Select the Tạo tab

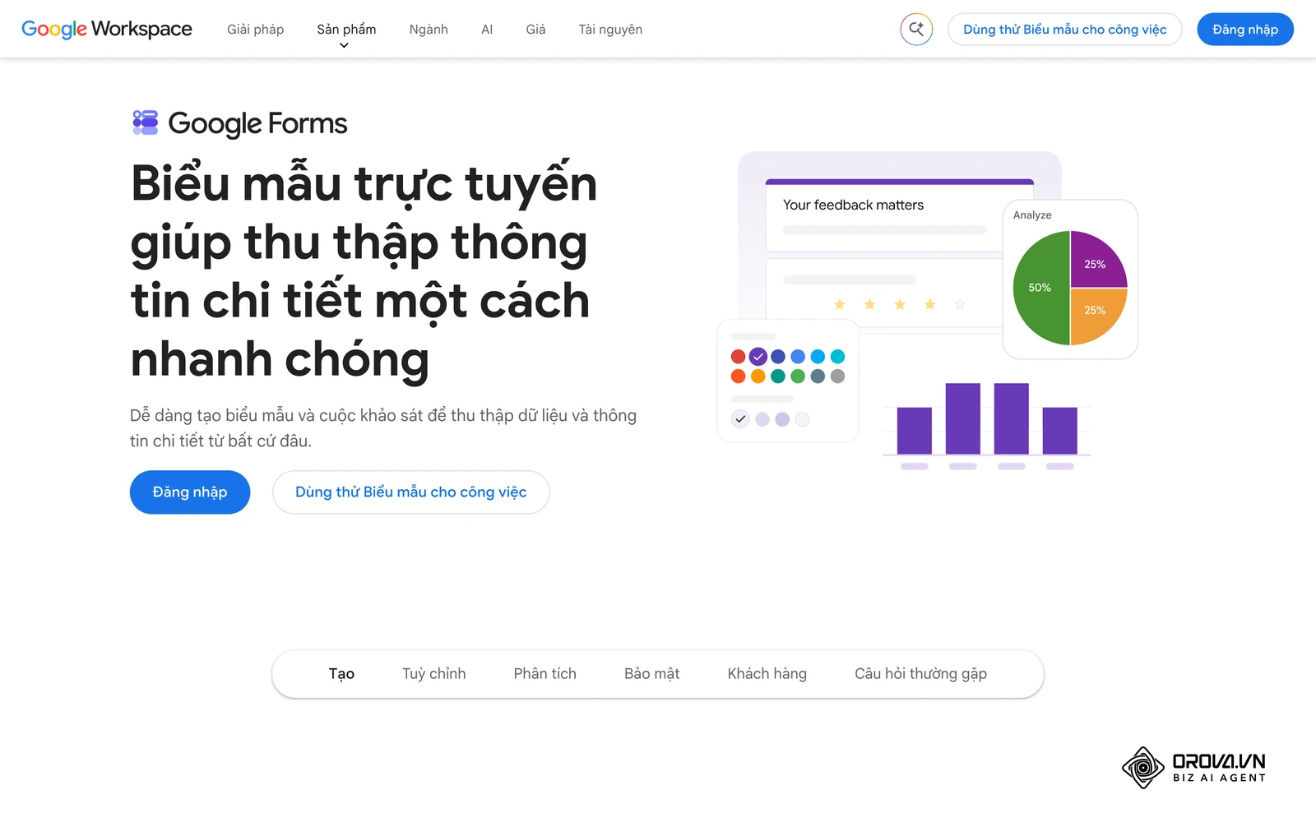coord(341,674)
